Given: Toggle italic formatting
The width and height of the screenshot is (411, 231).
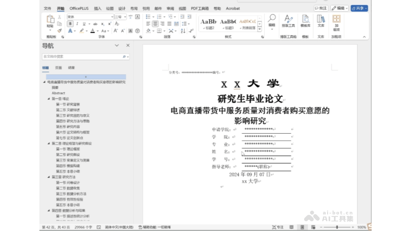Looking at the screenshot, I should [77, 24].
